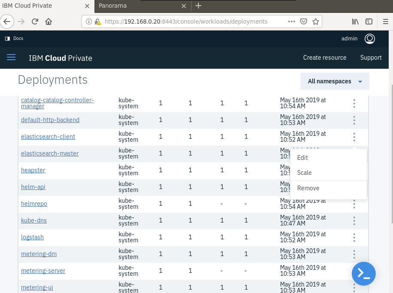The height and width of the screenshot is (293, 393).
Task: Click Create resource in the header
Action: [x=325, y=58]
